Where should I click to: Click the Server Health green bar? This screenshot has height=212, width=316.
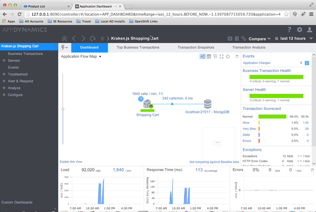[276, 96]
